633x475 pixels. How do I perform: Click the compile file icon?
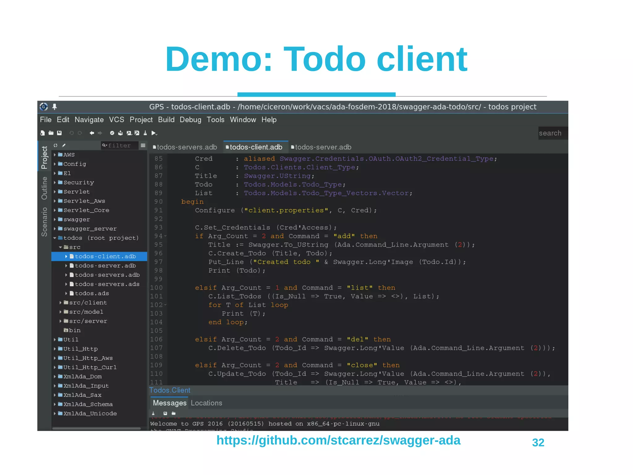121,133
